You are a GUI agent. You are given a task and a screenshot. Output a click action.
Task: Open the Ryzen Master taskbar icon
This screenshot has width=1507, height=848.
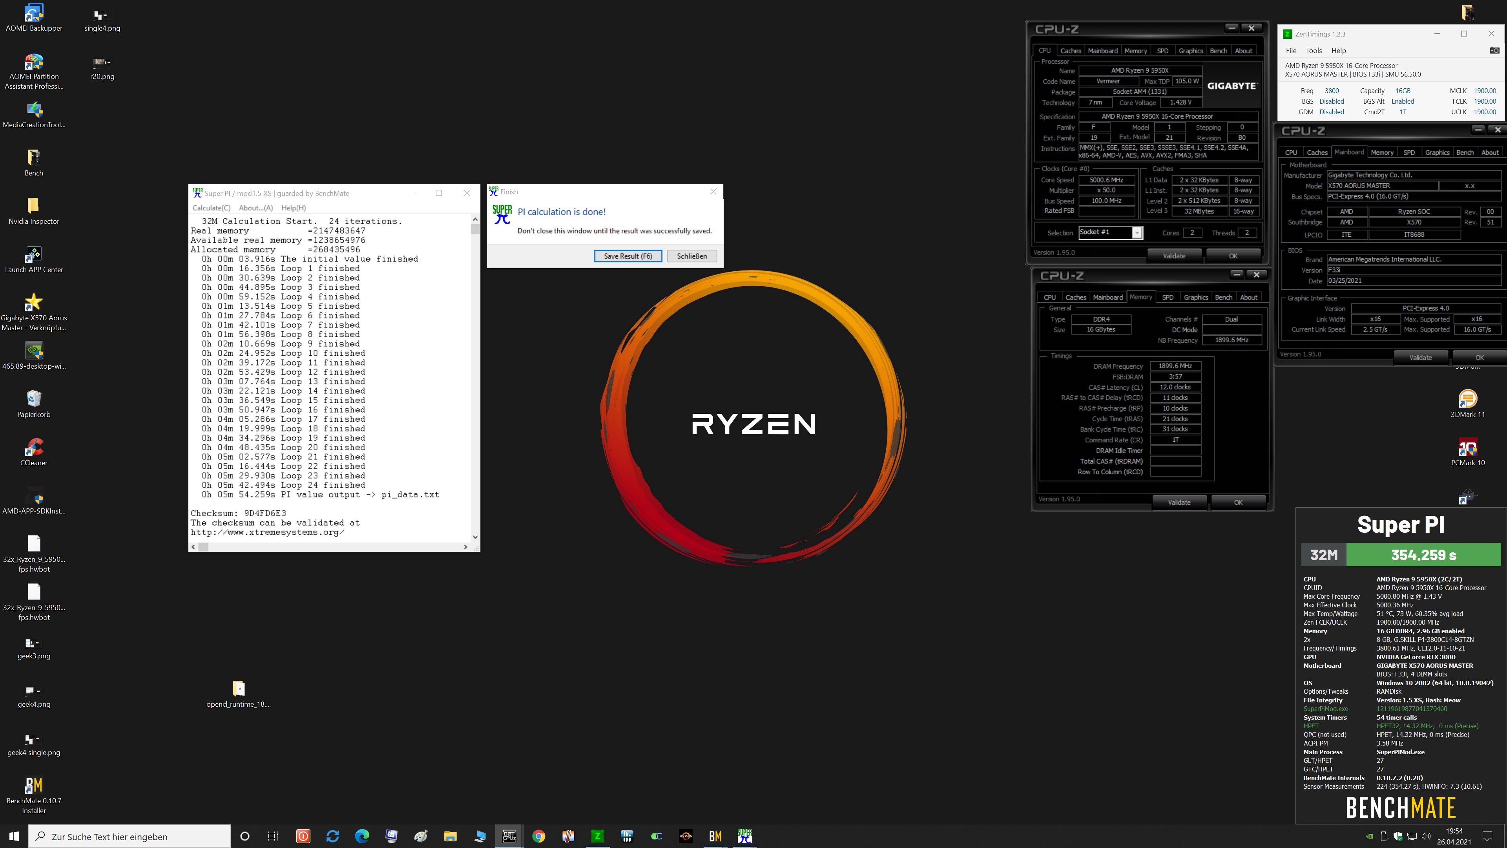pyautogui.click(x=686, y=836)
